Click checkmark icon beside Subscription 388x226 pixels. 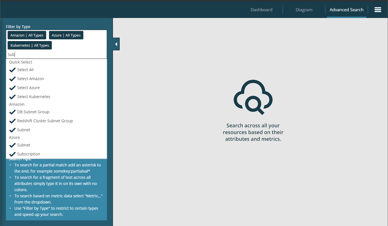point(12,154)
